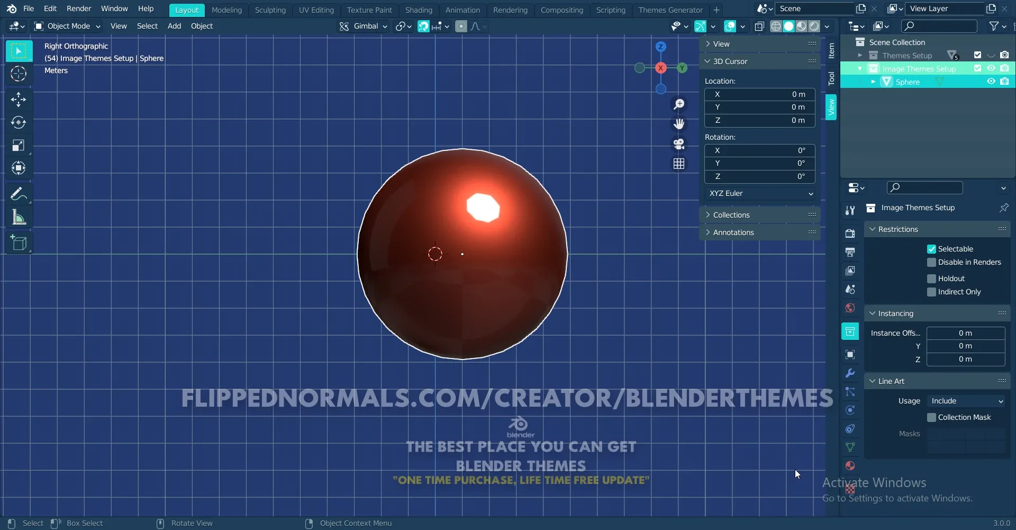
Task: Collapse the Instancing panel
Action: click(937, 313)
